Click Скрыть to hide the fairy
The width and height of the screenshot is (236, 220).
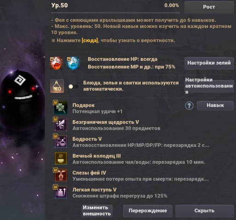coord(204,211)
